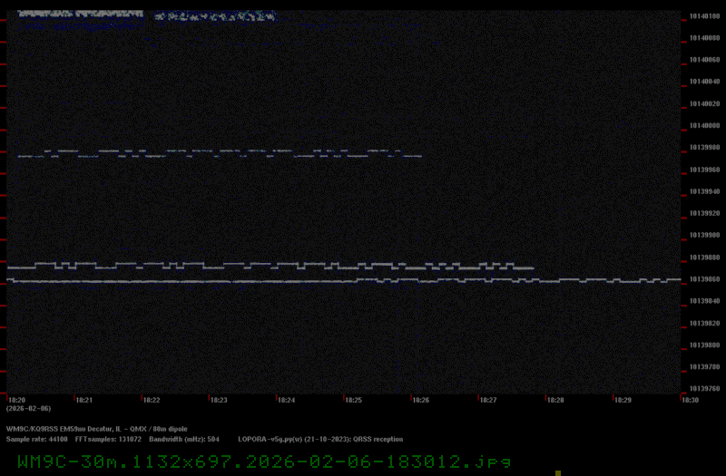The height and width of the screenshot is (476, 726).
Task: Click the faint signal trace near 10139980
Action: 218,153
